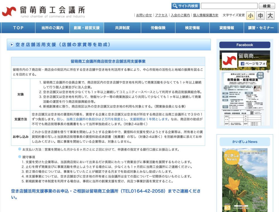Viewport: 279px width, 212px height.
Task: Click the Facebook page follow button
Action: pos(253,64)
